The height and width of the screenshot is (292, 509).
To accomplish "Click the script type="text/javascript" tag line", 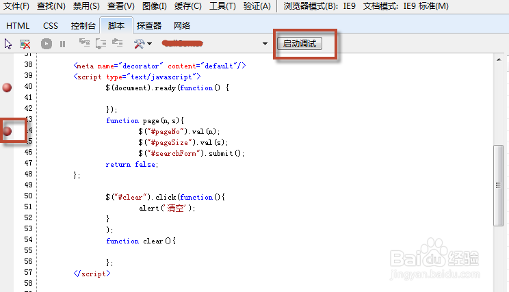I will click(x=137, y=77).
